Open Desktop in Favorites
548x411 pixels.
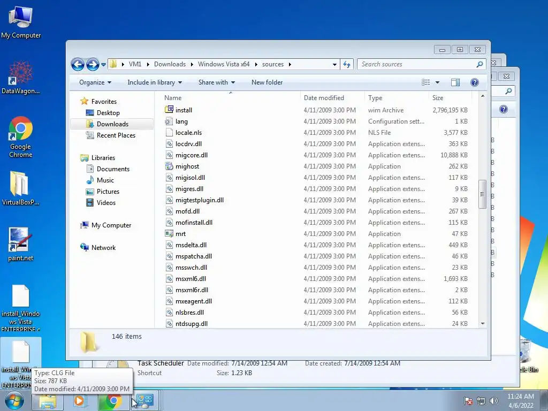click(x=108, y=113)
